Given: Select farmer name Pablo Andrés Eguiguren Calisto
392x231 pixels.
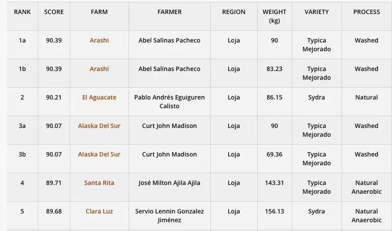Looking at the screenshot, I should (x=169, y=102).
